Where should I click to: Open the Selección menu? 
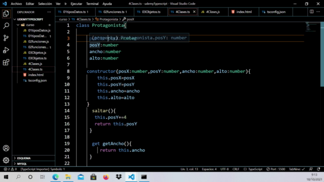[x=45, y=4]
